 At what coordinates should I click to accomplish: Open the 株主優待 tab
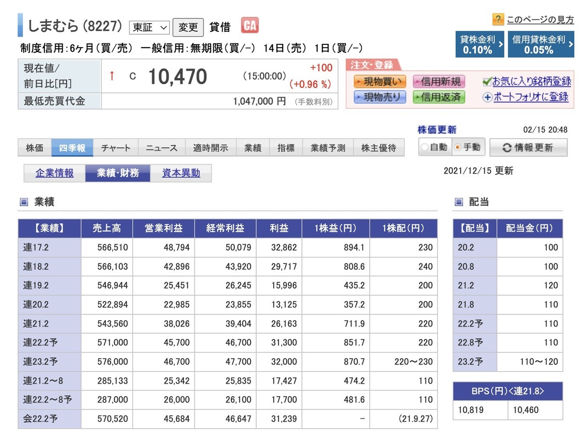pos(379,148)
